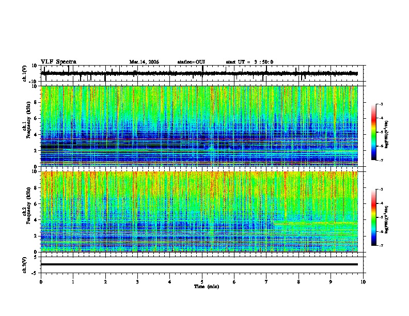Click the time axis tick label '4'
The image size is (409, 316).
coord(170,282)
